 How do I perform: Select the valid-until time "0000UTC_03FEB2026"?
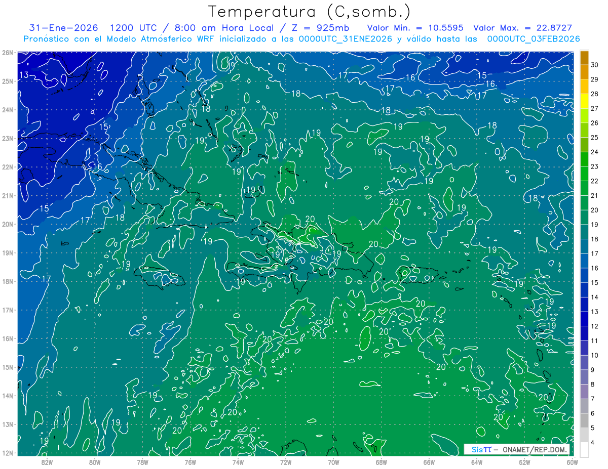534,39
